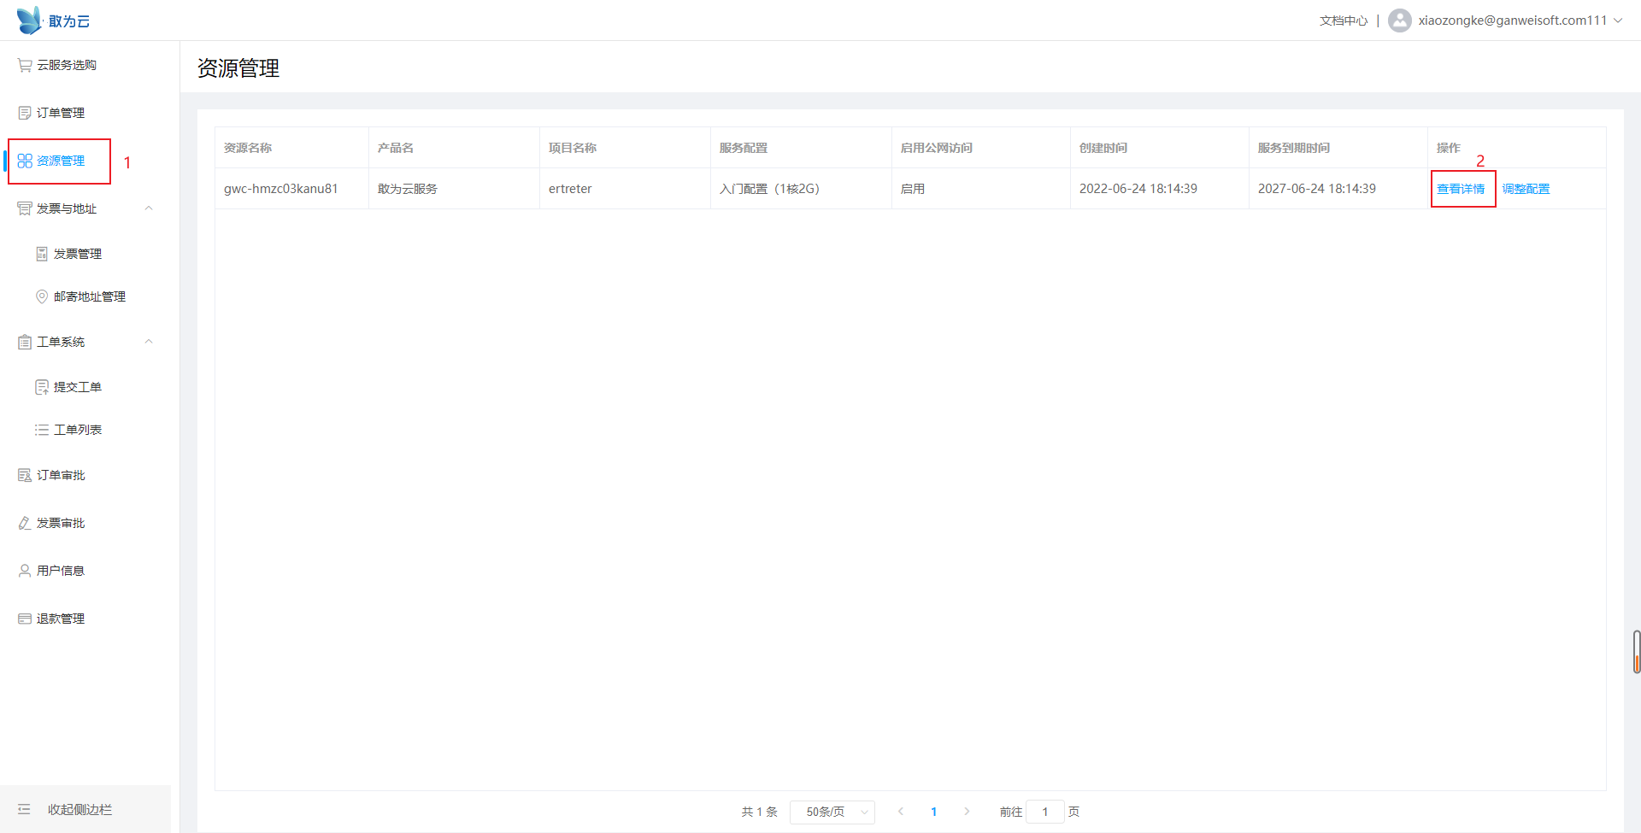This screenshot has width=1641, height=833.
Task: Click the 退款管理 card icon
Action: point(25,619)
